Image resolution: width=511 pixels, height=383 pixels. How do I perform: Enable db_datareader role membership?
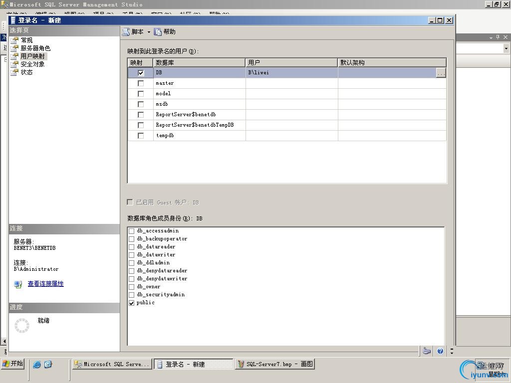click(x=132, y=247)
